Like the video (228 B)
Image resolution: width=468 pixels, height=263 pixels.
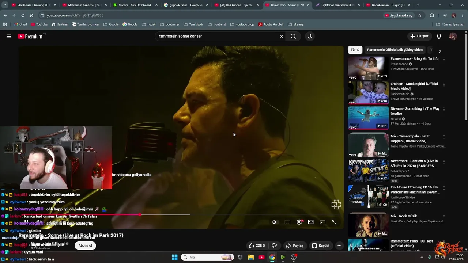257,245
